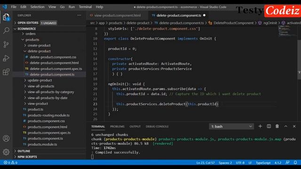Viewport: 301px width, 169px height.
Task: Open products.module.ts file
Action: 42,144
